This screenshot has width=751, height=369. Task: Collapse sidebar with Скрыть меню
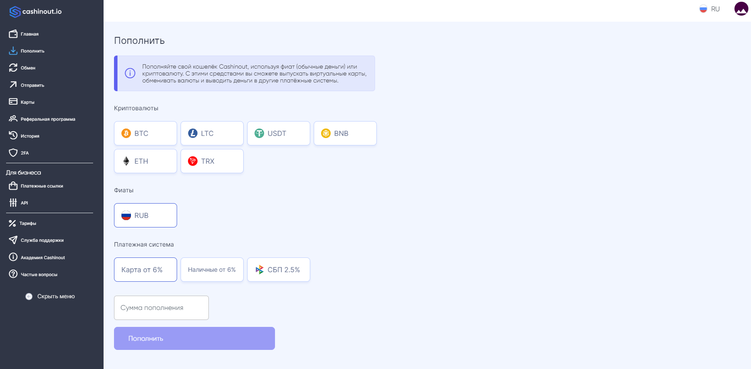coord(50,297)
